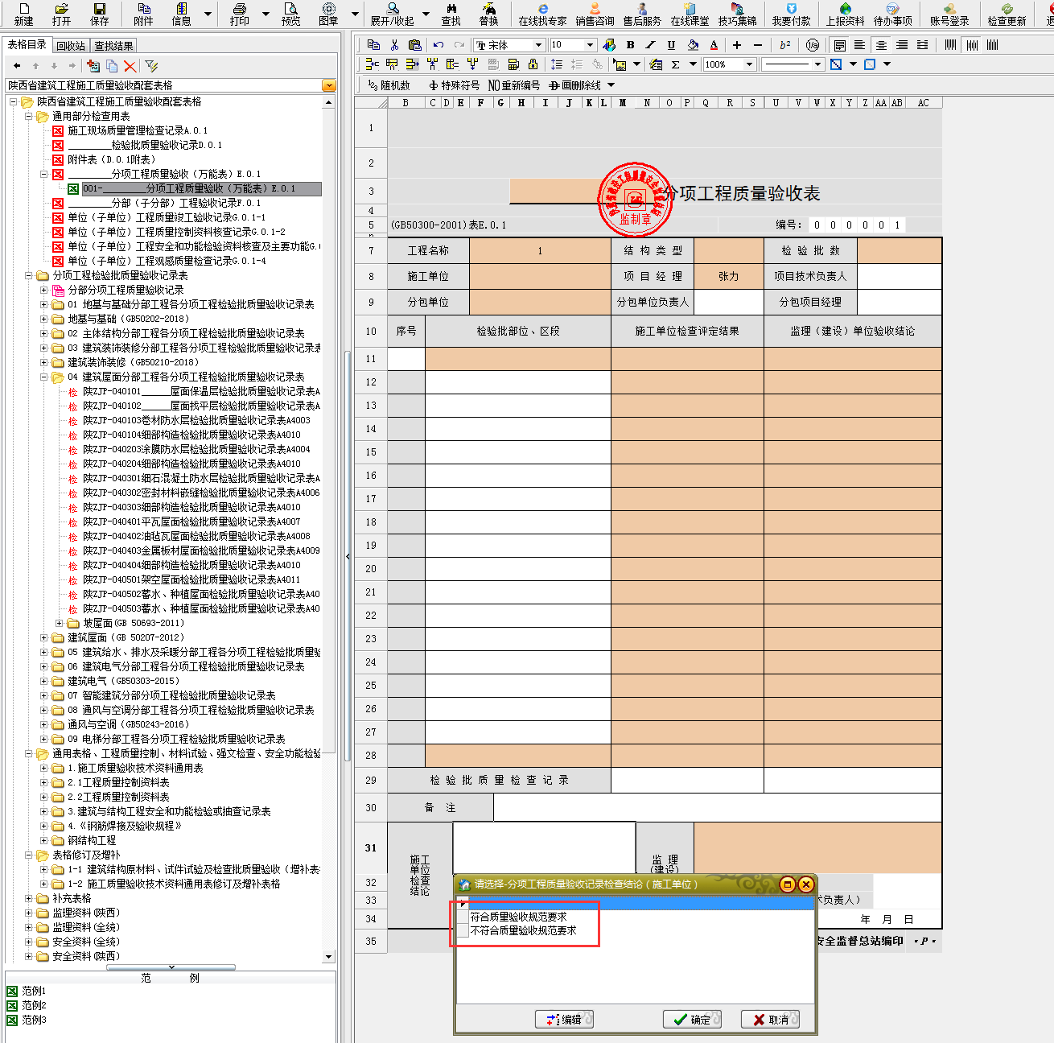Click the 确定 button in dialog
The image size is (1054, 1043).
coord(692,1020)
